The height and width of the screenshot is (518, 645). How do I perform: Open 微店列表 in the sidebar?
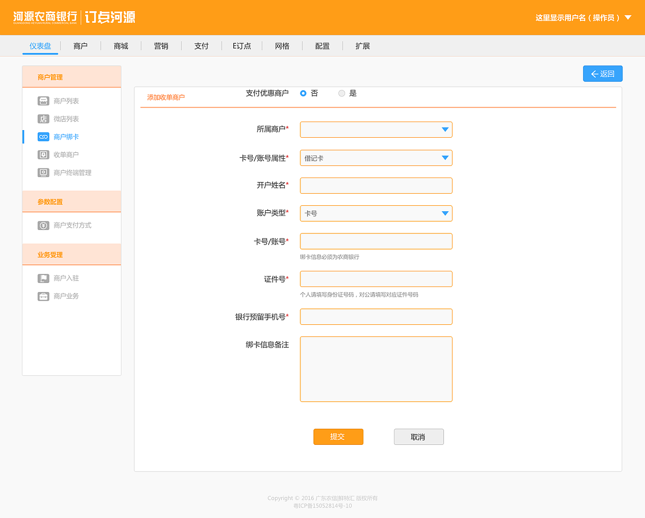click(x=67, y=119)
